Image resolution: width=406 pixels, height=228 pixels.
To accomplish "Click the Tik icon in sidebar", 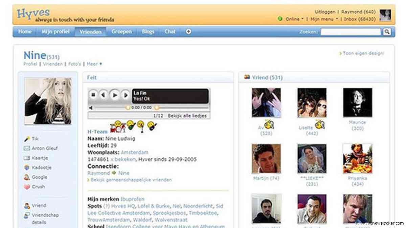I will point(27,139).
